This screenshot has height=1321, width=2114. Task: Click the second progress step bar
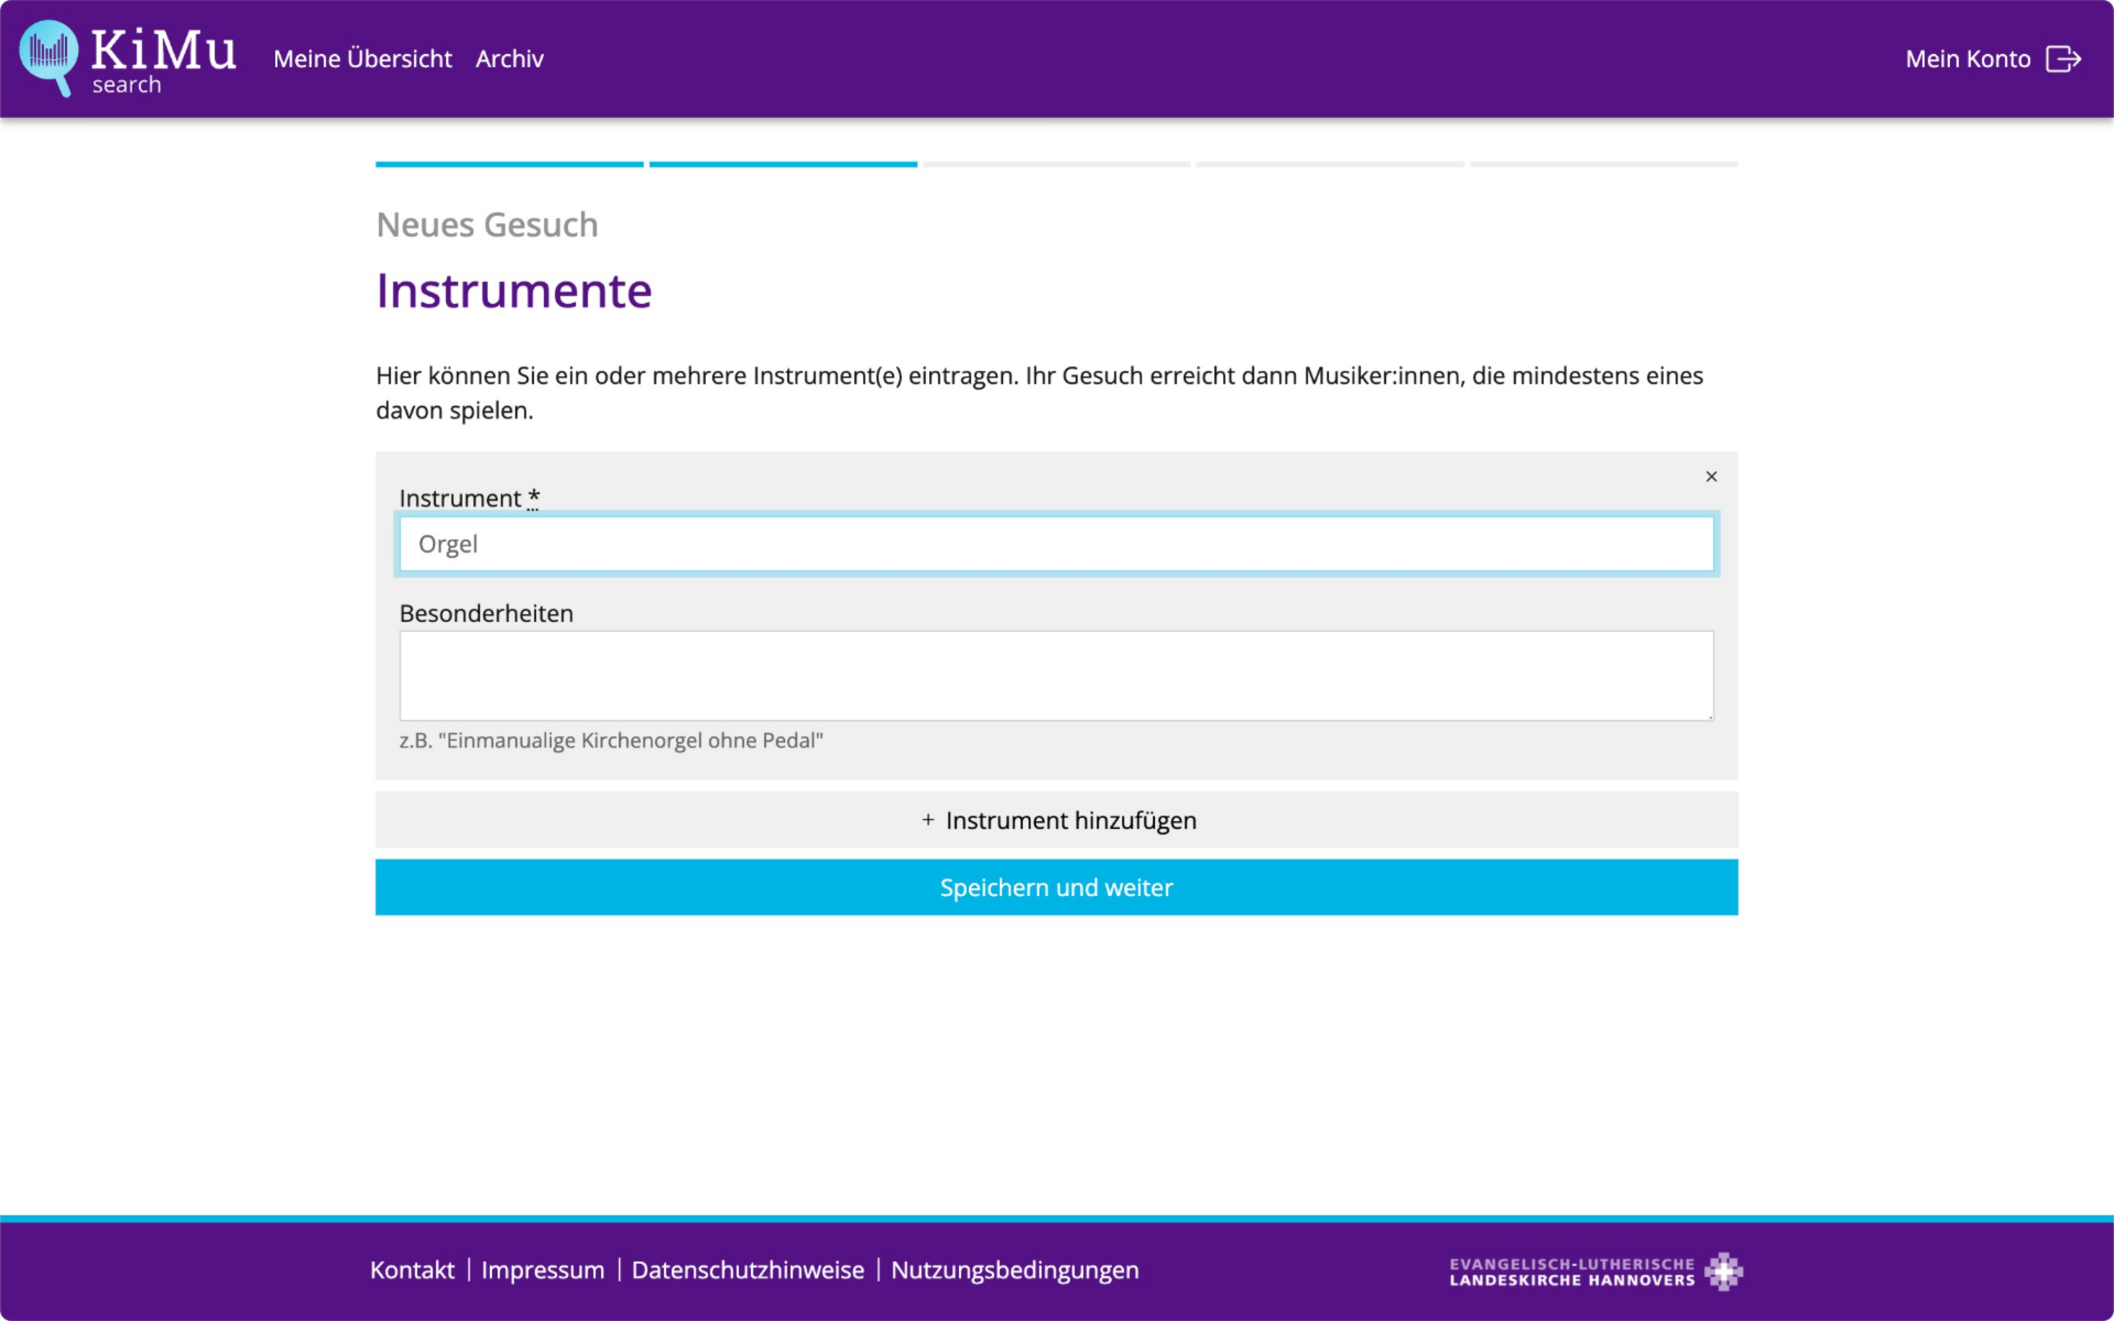pos(783,164)
